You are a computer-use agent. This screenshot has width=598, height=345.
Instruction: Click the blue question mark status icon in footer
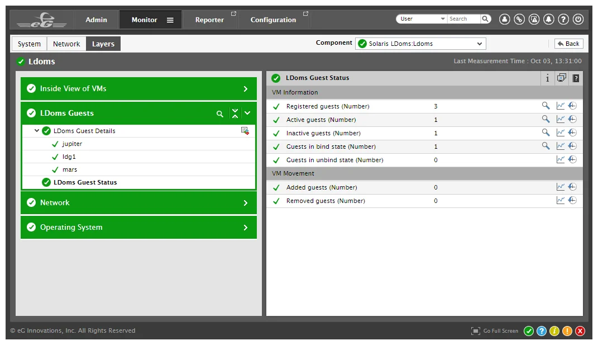click(542, 331)
